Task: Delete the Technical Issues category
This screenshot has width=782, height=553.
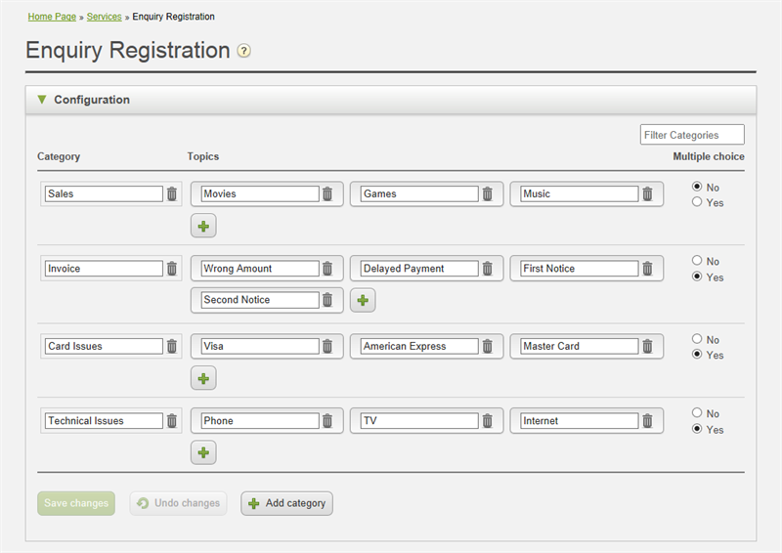Action: [172, 421]
